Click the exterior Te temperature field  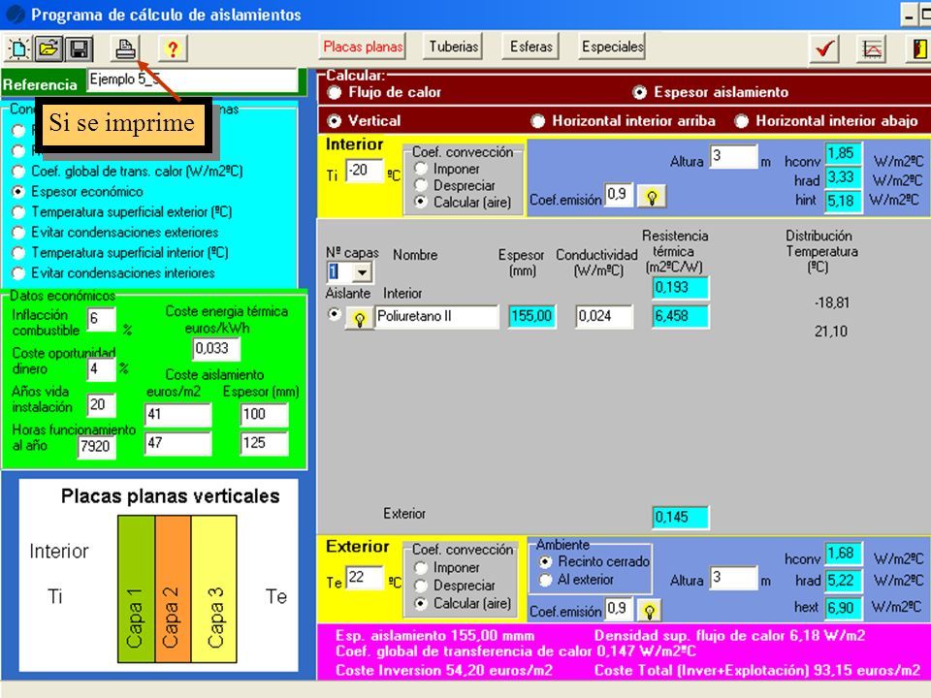pos(364,578)
